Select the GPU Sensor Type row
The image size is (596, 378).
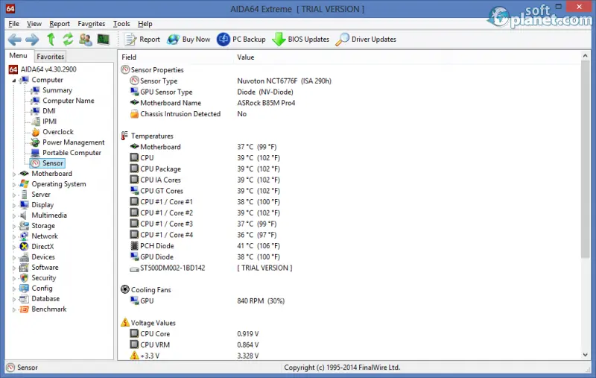(349, 92)
